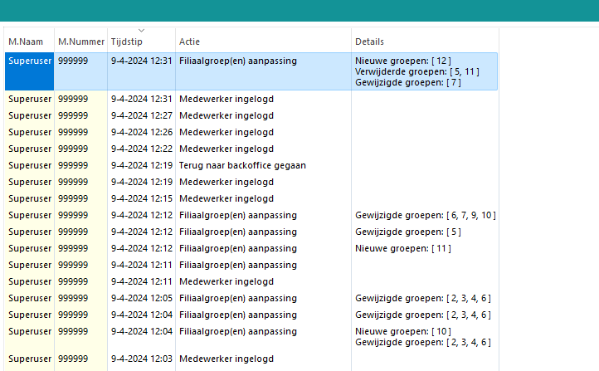This screenshot has height=371, width=599.
Task: Select the 12:27 Medewerker ingelogd row
Action: [x=251, y=115]
